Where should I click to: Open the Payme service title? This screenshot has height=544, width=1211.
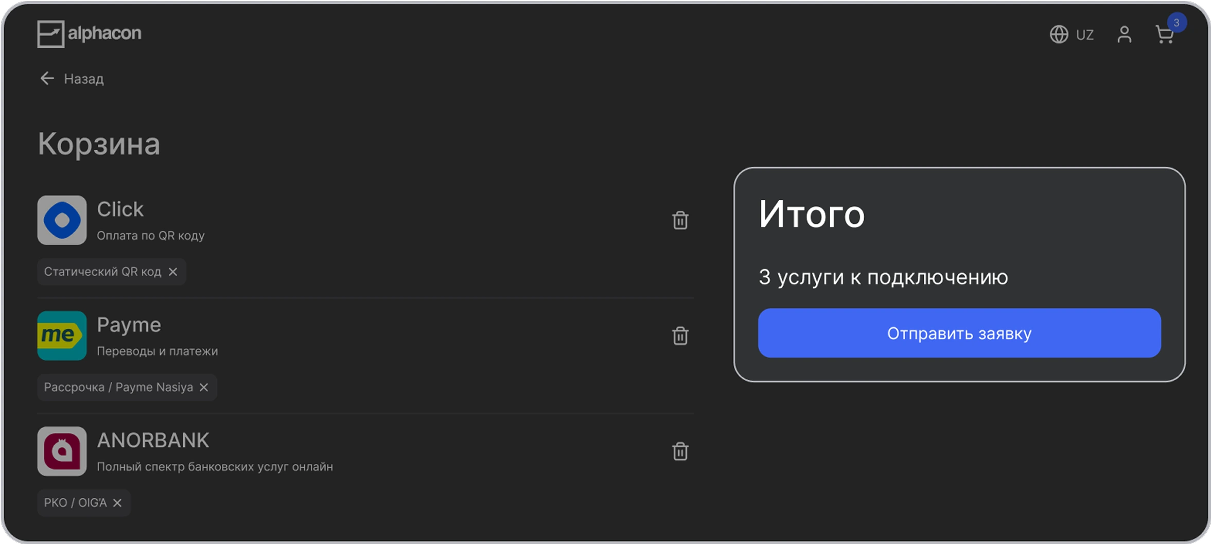click(129, 325)
